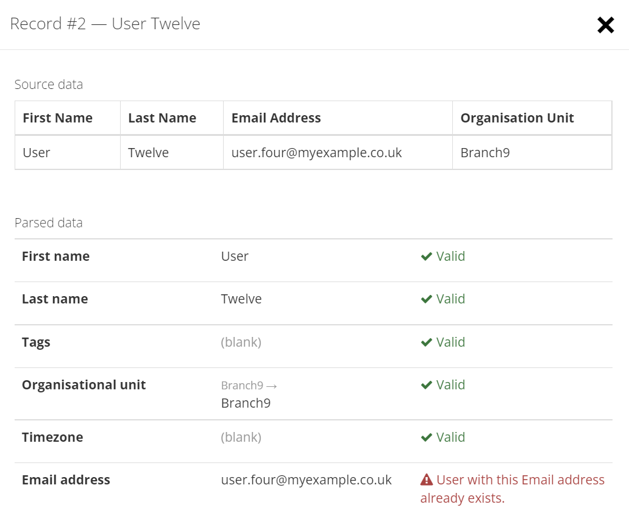Screen dimensions: 629x524
Task: Click the blank Tags value
Action: [241, 342]
